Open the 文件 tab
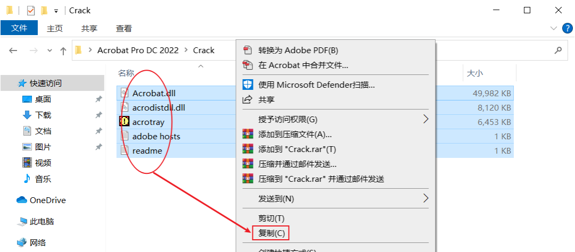This screenshot has width=575, height=252. 19,28
